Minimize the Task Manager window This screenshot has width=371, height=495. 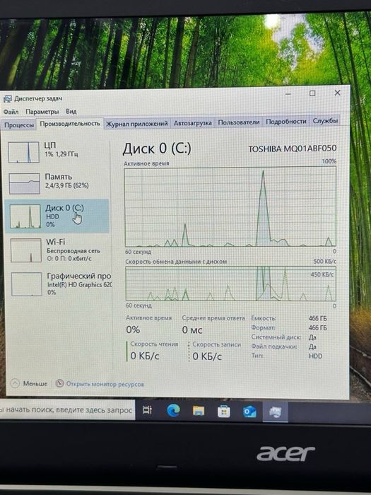point(288,94)
